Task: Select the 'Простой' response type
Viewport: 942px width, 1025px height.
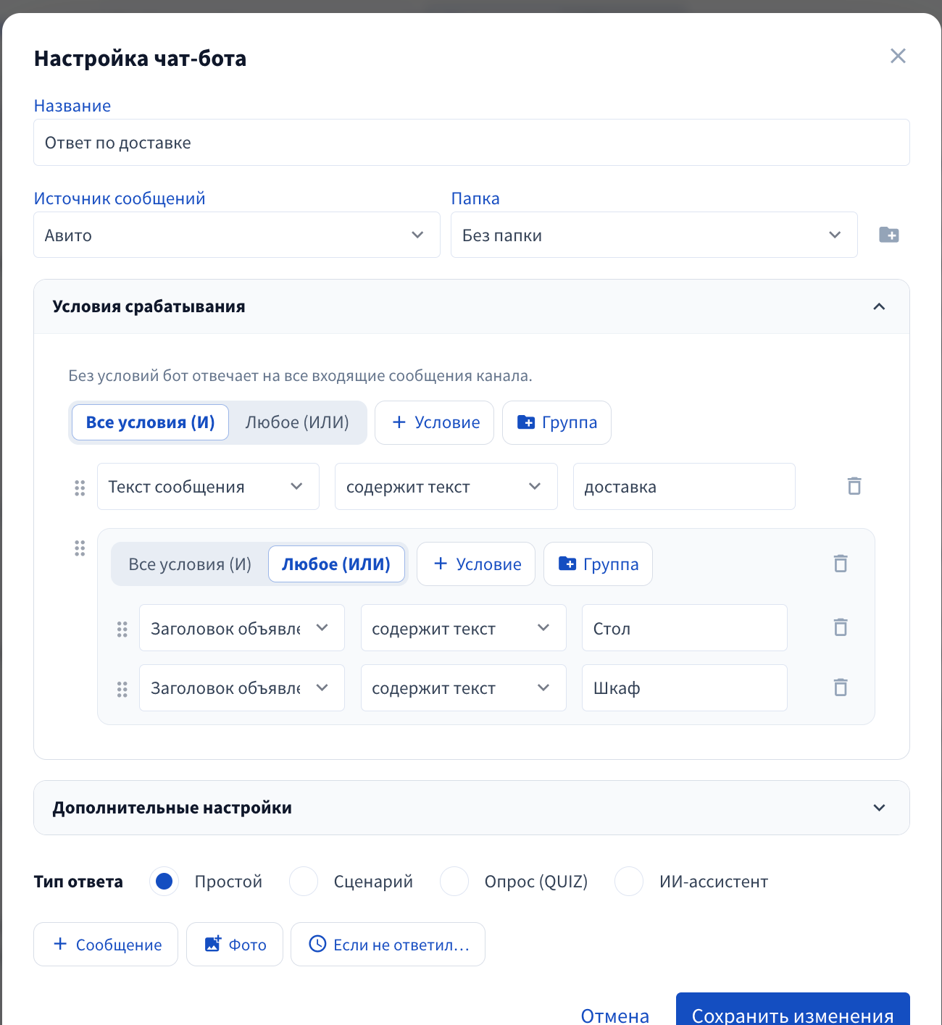Action: point(164,882)
